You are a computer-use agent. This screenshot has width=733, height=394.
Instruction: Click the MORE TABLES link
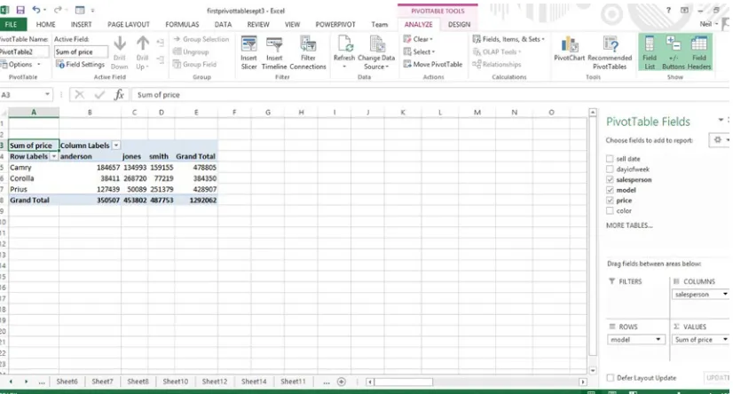click(x=629, y=225)
